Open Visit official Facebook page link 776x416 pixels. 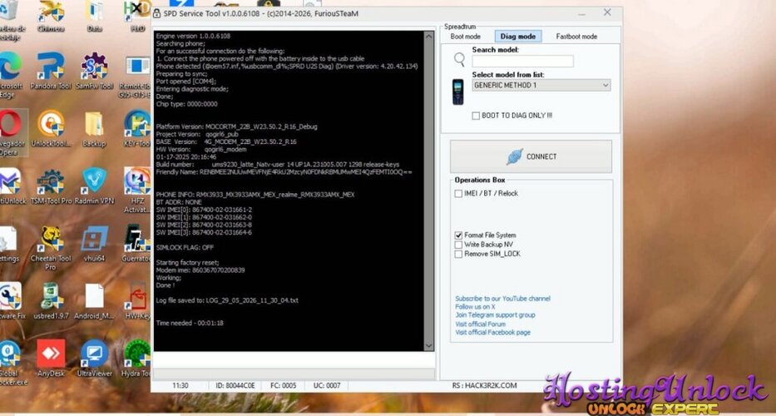[493, 333]
